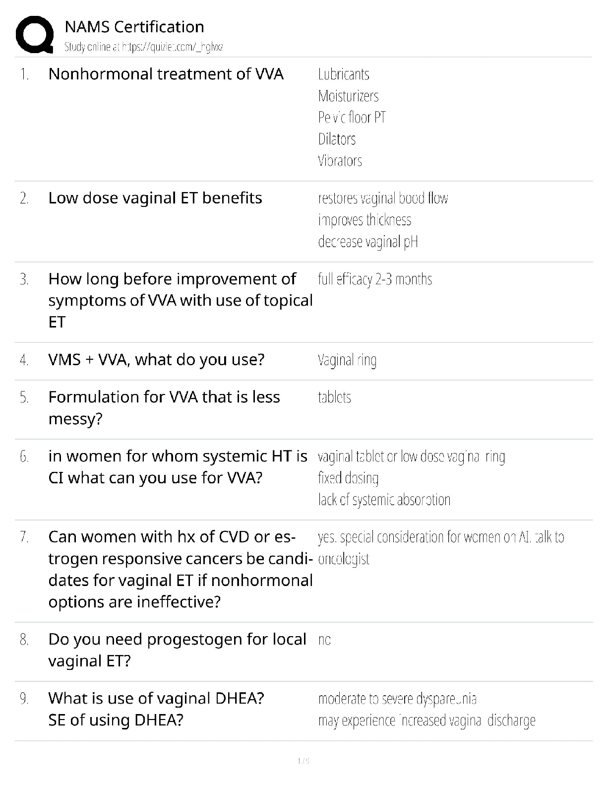Click the 'decrease vaginal pH' line
The width and height of the screenshot is (607, 786).
pos(368,242)
